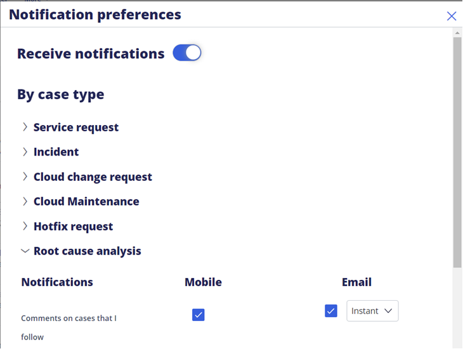Close the Notification preferences dialog
This screenshot has width=463, height=349.
tap(452, 16)
